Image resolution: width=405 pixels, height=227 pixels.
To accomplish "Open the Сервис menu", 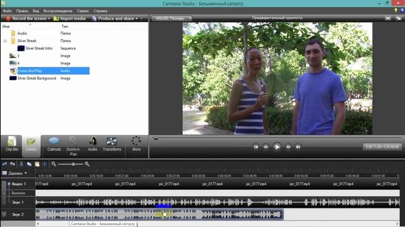I will [83, 11].
